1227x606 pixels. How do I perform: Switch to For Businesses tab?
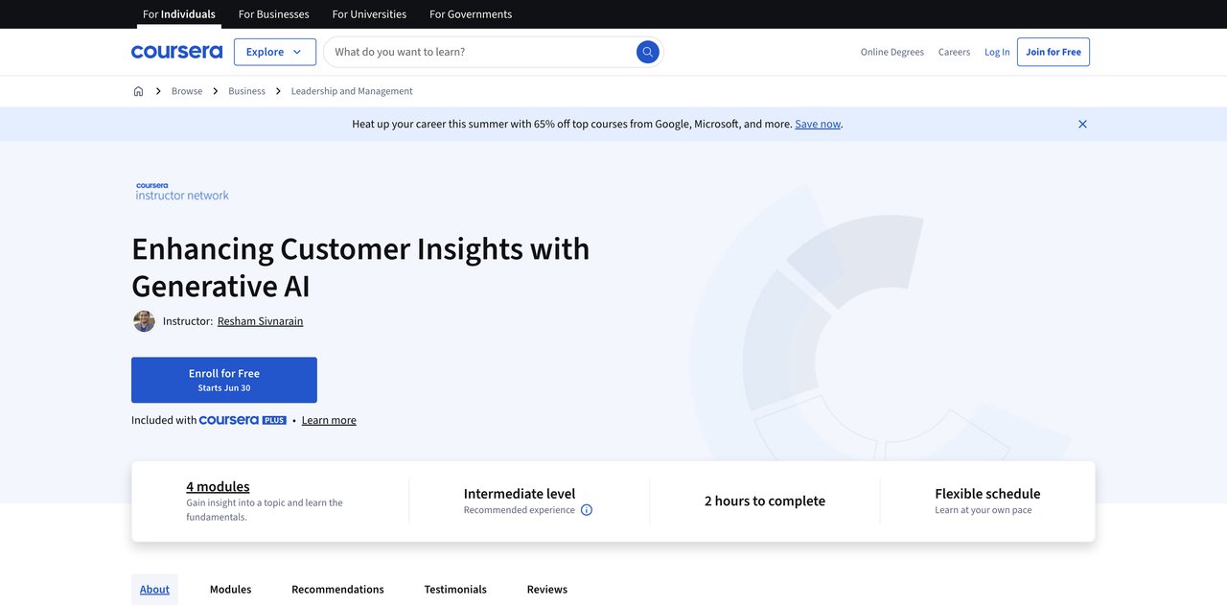273,14
